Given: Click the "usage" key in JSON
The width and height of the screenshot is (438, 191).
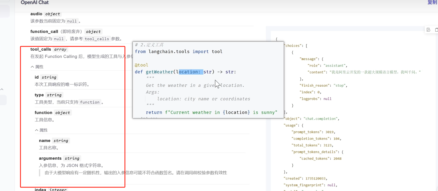Looking at the screenshot, I should click(x=291, y=125).
